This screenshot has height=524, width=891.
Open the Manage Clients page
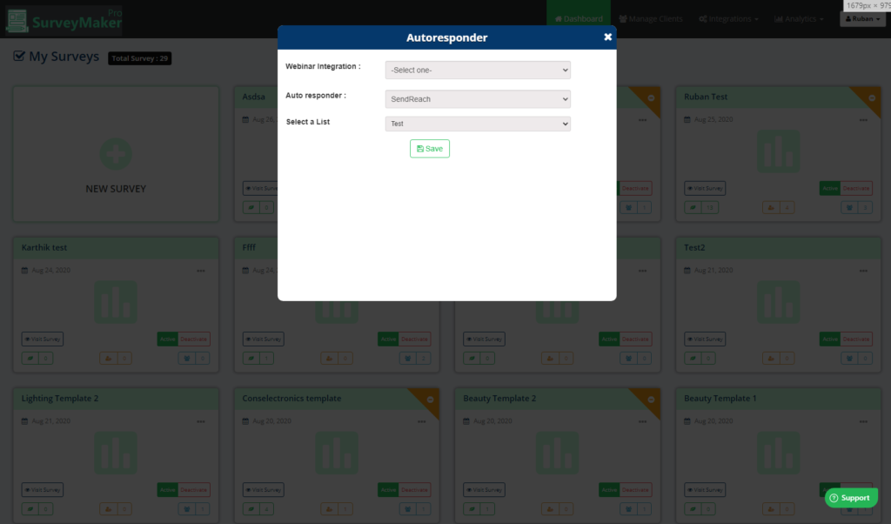[x=651, y=19]
